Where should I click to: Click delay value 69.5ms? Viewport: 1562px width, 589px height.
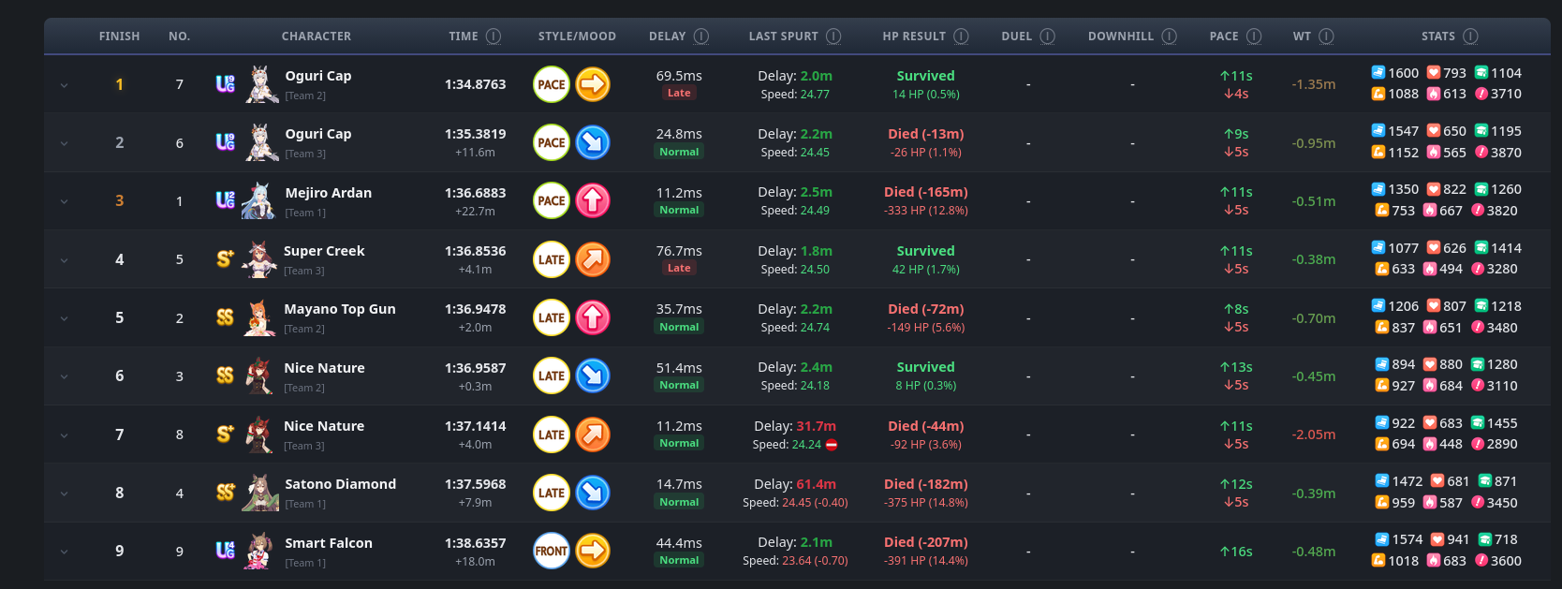click(x=679, y=76)
